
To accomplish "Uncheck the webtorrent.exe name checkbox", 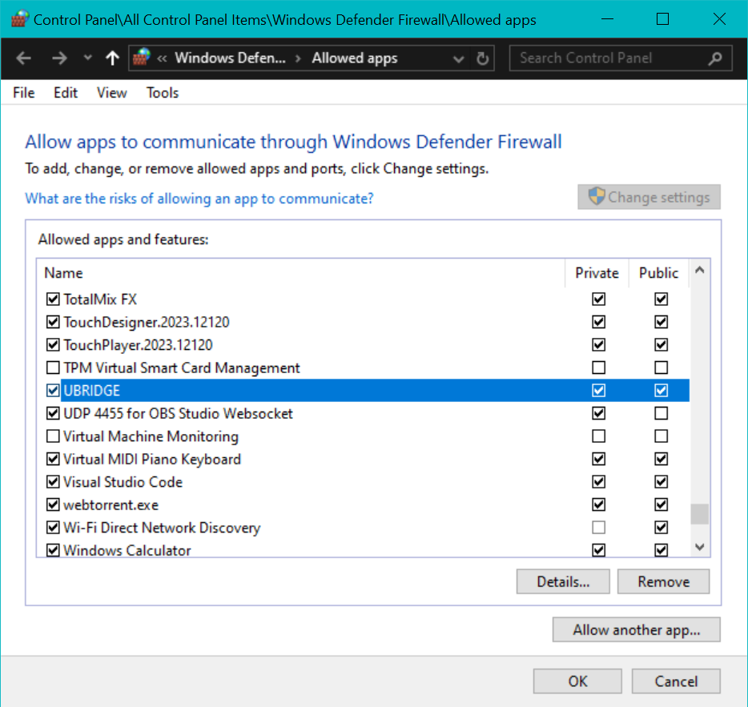I will tap(53, 505).
